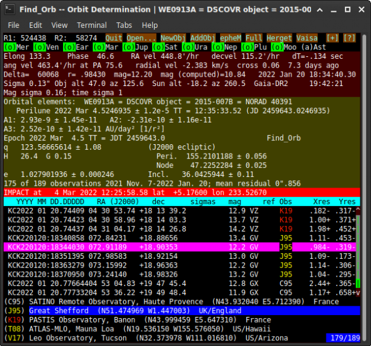Toggle the (a)Ast asteroid perturbers
Image resolution: width=371 pixels, height=346 pixels.
pyautogui.click(x=313, y=47)
